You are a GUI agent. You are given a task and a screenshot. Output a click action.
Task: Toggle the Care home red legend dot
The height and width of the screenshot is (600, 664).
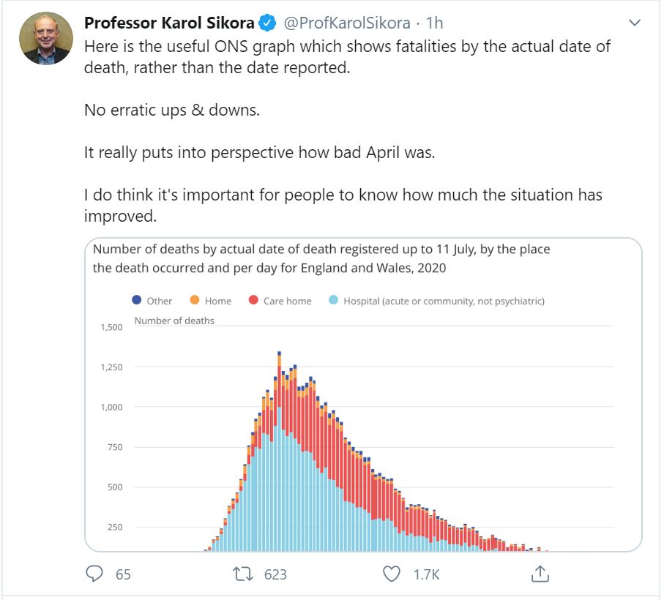point(253,300)
